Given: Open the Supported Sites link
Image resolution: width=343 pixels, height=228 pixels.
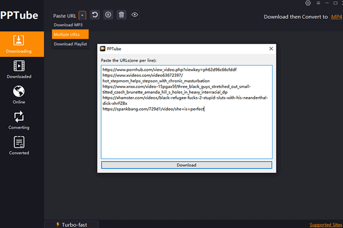Looking at the screenshot, I should [326, 225].
